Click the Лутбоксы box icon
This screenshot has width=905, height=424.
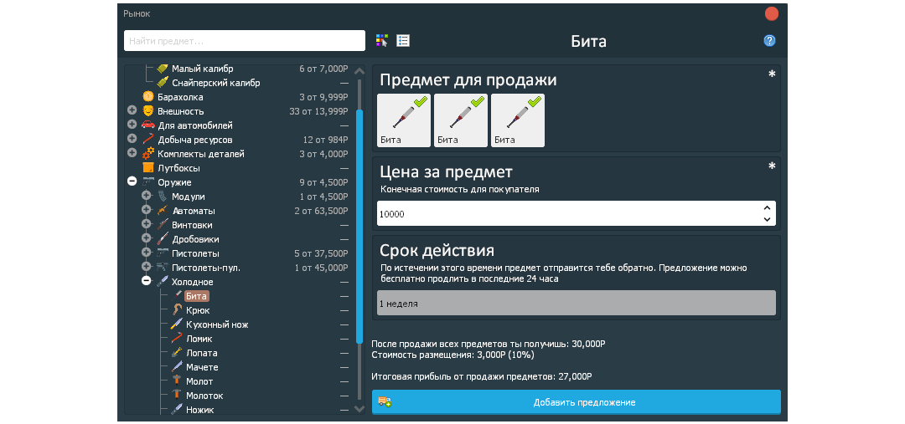147,168
